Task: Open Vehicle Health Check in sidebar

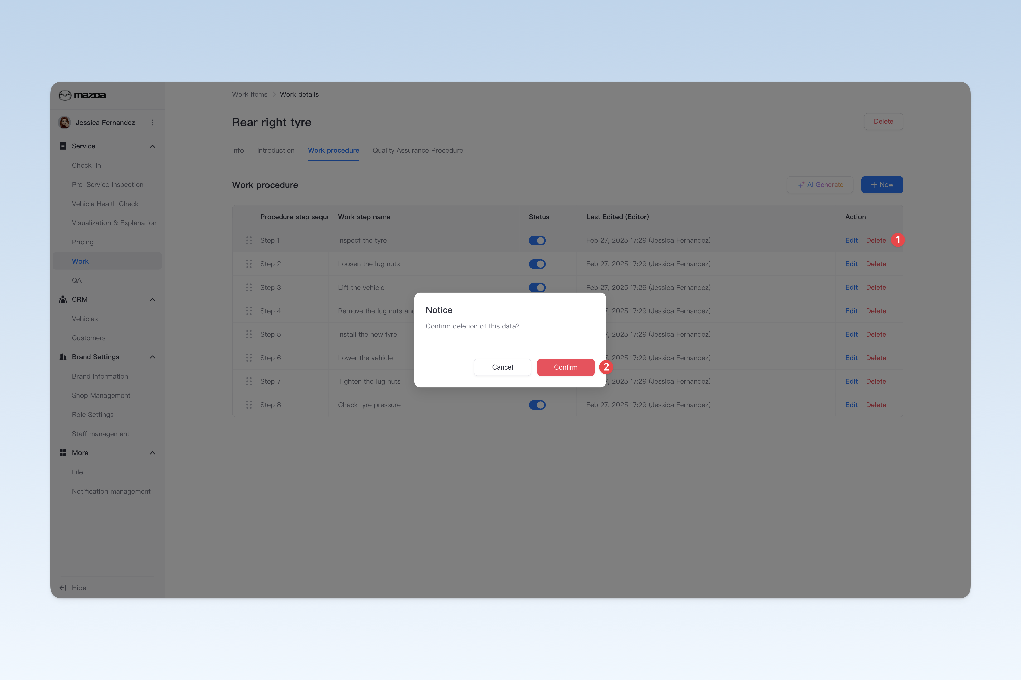Action: point(105,204)
